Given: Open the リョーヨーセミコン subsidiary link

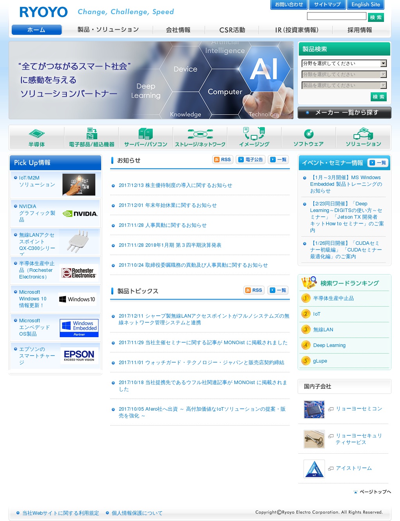Looking at the screenshot, I should [359, 409].
